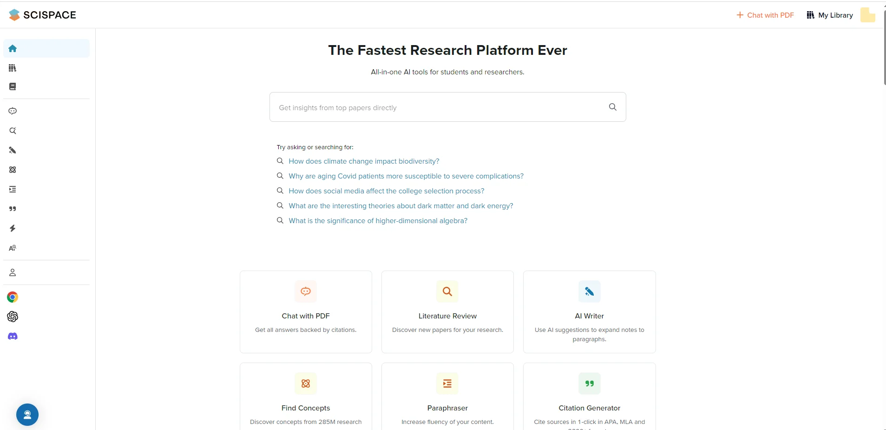The image size is (886, 430).
Task: Open the Home icon in sidebar
Action: 13,48
